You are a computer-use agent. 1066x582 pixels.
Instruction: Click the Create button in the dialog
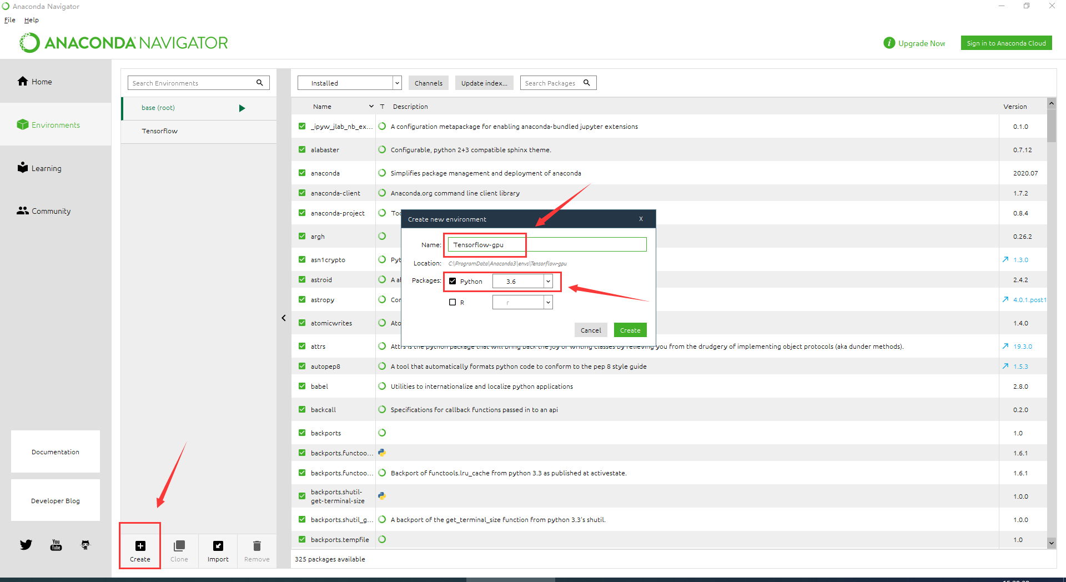click(x=630, y=330)
